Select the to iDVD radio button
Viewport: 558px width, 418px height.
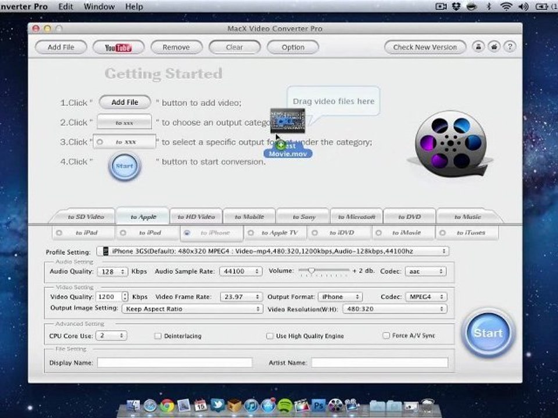314,233
